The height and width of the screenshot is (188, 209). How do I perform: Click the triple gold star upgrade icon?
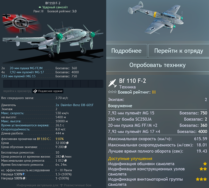point(201,179)
